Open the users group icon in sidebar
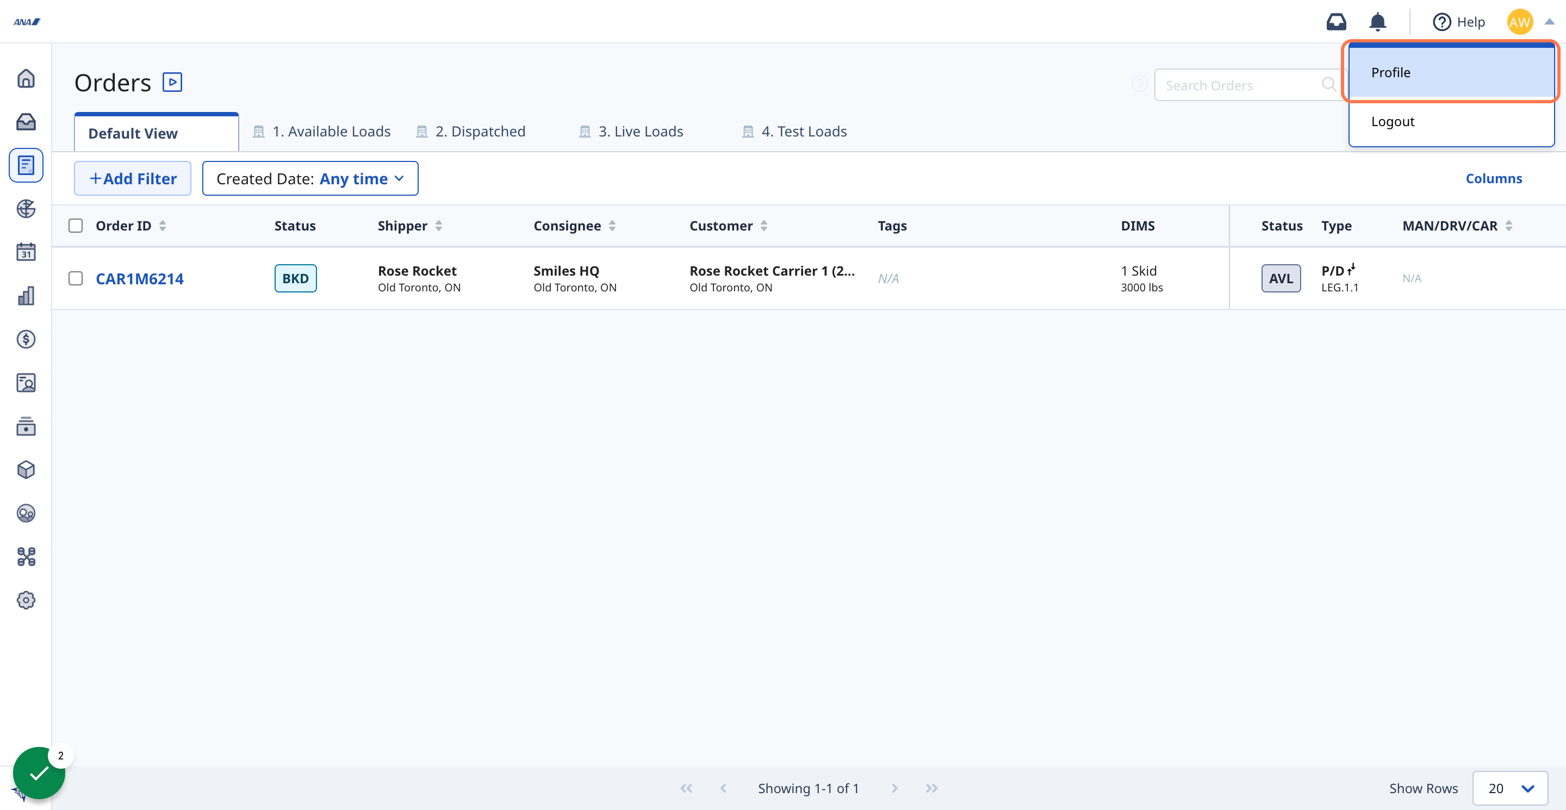The image size is (1566, 810). (x=26, y=514)
